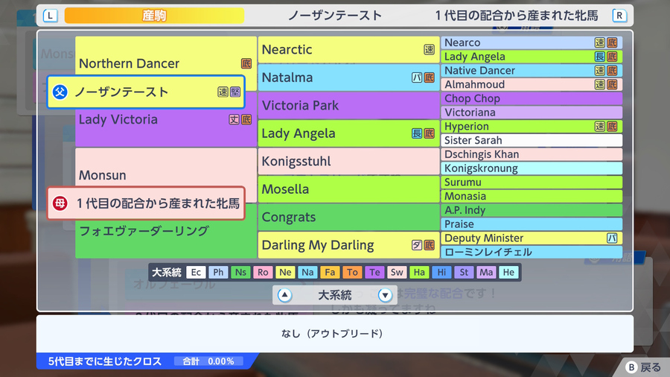Select the Te lineage color swatch
Image resolution: width=670 pixels, height=377 pixels.
point(374,272)
